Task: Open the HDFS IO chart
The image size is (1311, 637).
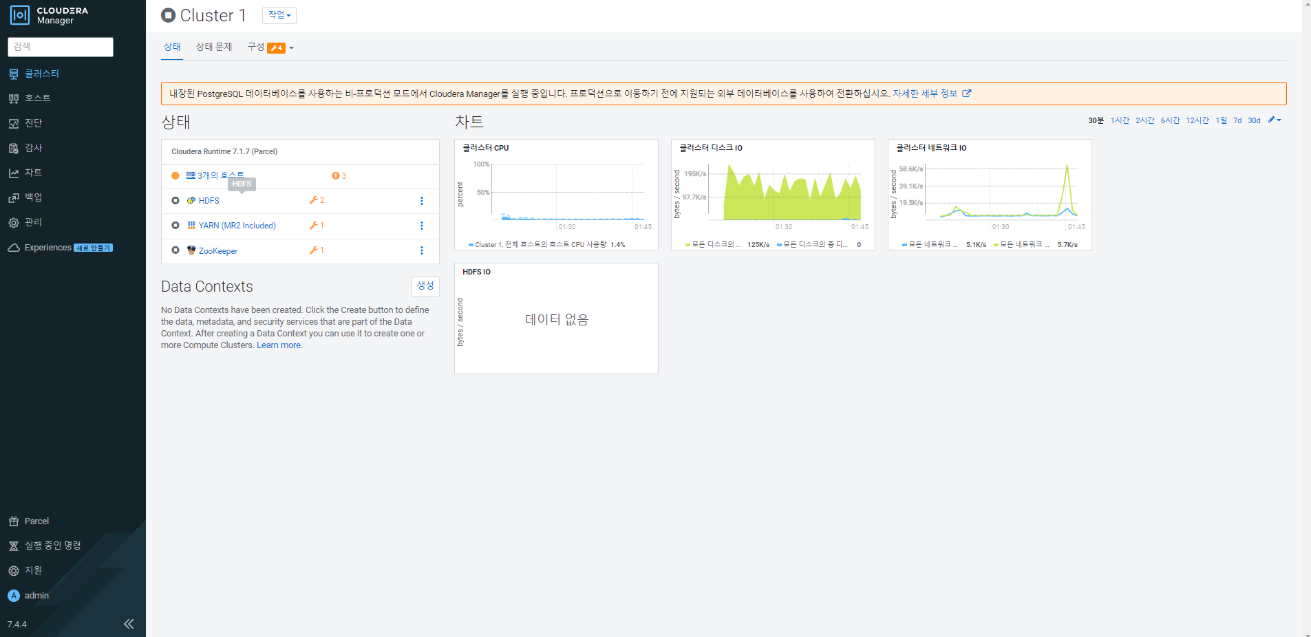Action: pyautogui.click(x=556, y=318)
